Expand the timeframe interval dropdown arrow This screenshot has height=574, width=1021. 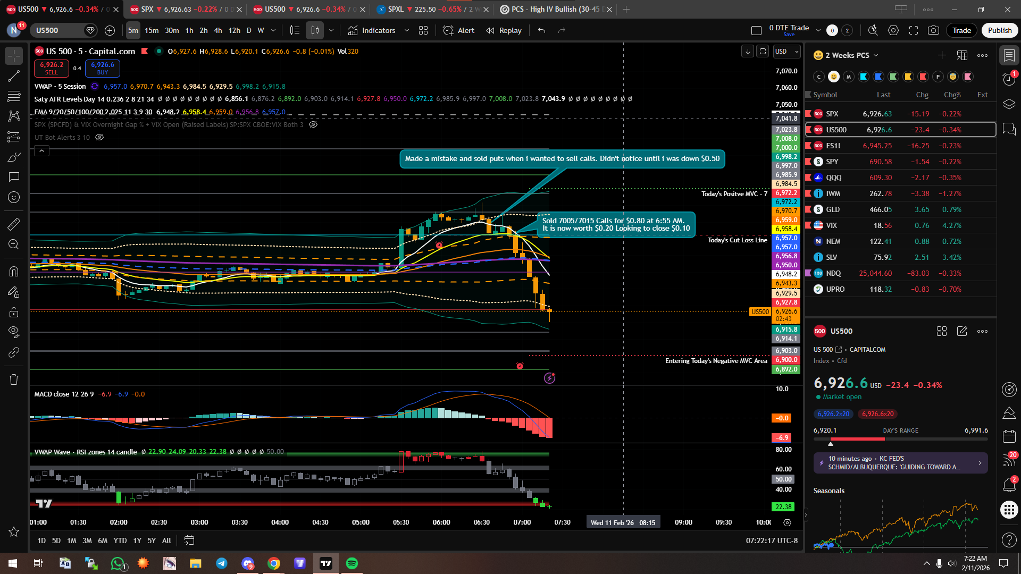[x=273, y=30]
